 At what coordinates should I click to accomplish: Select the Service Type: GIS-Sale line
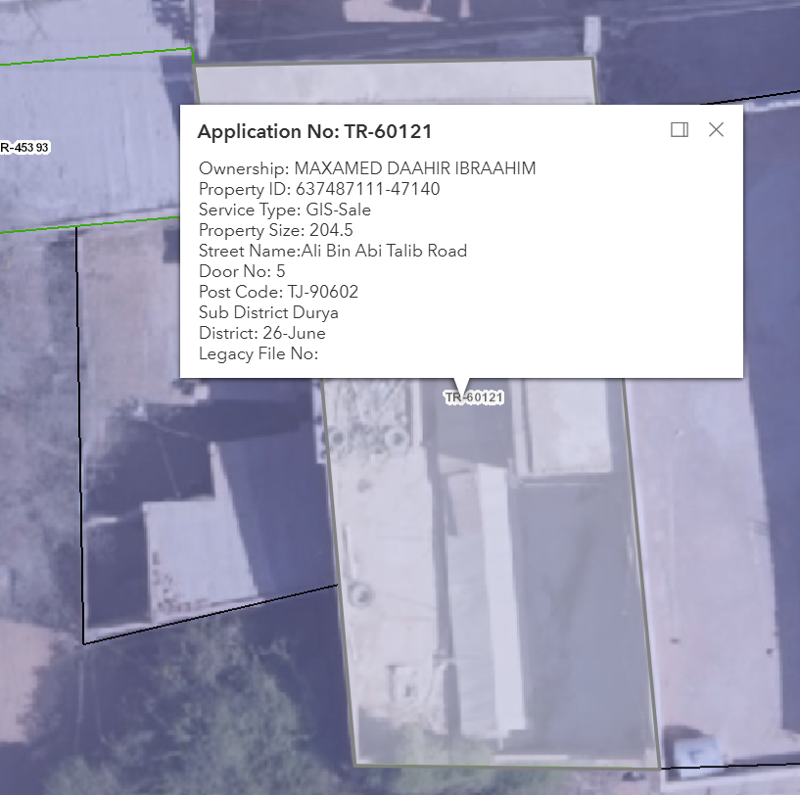285,210
